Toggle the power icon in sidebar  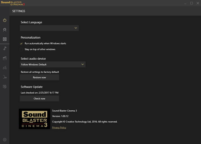pyautogui.click(x=5, y=20)
